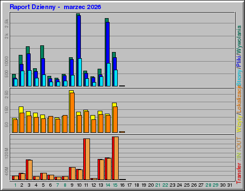This screenshot has height=191, width=245.
Task: Click day 15's orange Lokalizacje bar in middle chart
Action: coord(115,119)
